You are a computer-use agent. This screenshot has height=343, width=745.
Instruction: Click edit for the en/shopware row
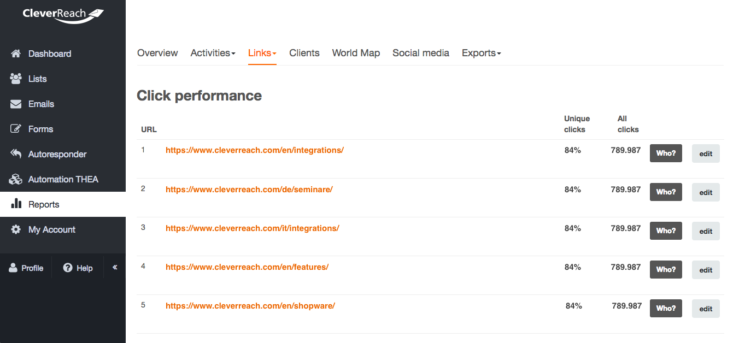pyautogui.click(x=706, y=309)
